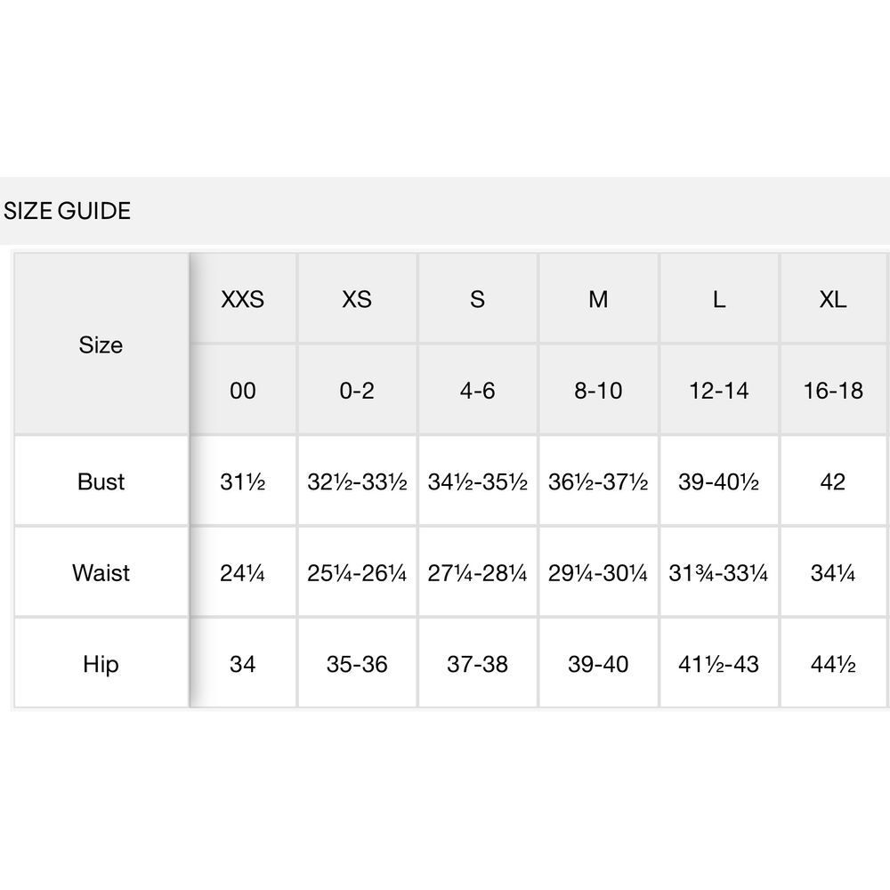
Task: Click the S size header cell
Action: (x=477, y=298)
